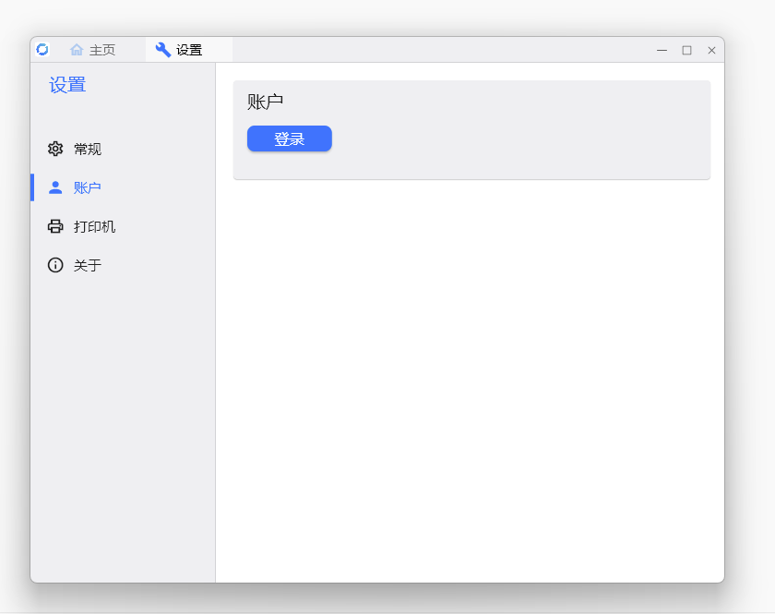Click the 账户 heading in the panel
This screenshot has width=775, height=614.
(x=265, y=102)
